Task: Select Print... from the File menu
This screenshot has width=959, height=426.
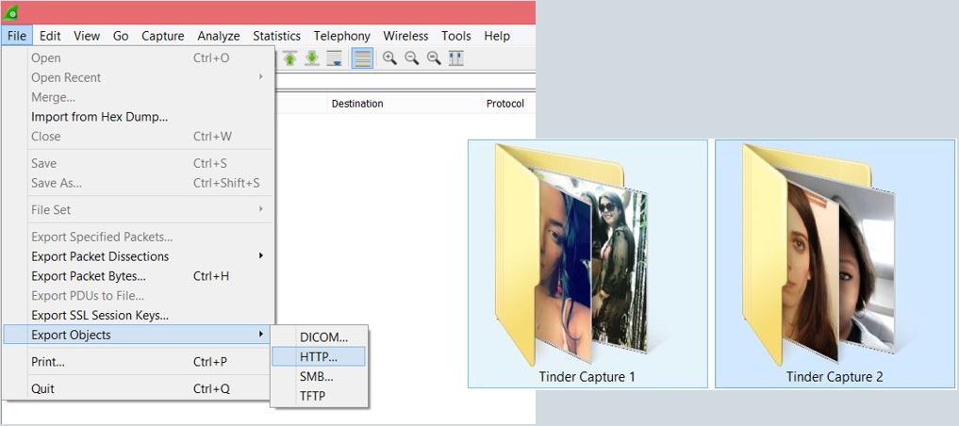Action: (x=139, y=362)
